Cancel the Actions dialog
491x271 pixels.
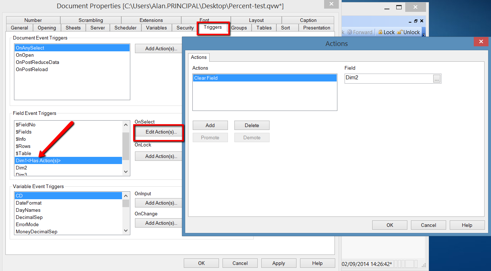coord(429,225)
